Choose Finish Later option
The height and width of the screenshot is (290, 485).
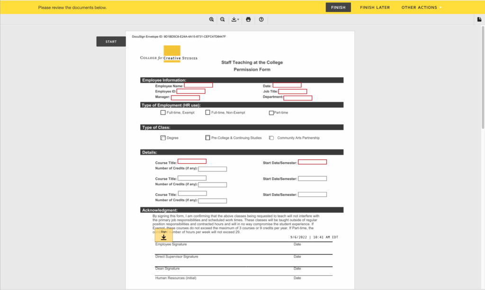375,8
